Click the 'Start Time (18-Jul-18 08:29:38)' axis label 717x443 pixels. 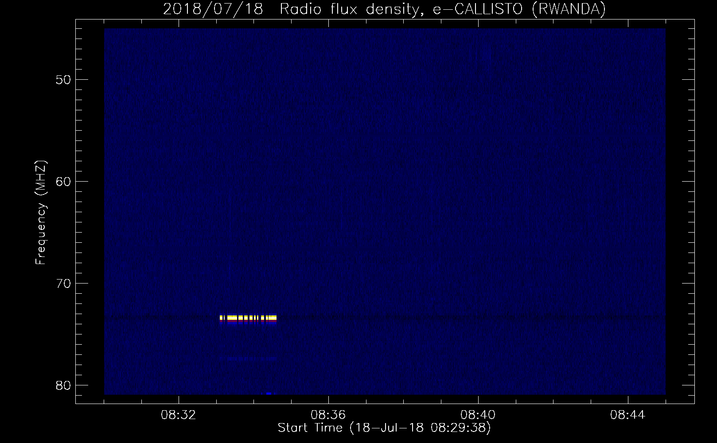pyautogui.click(x=384, y=428)
